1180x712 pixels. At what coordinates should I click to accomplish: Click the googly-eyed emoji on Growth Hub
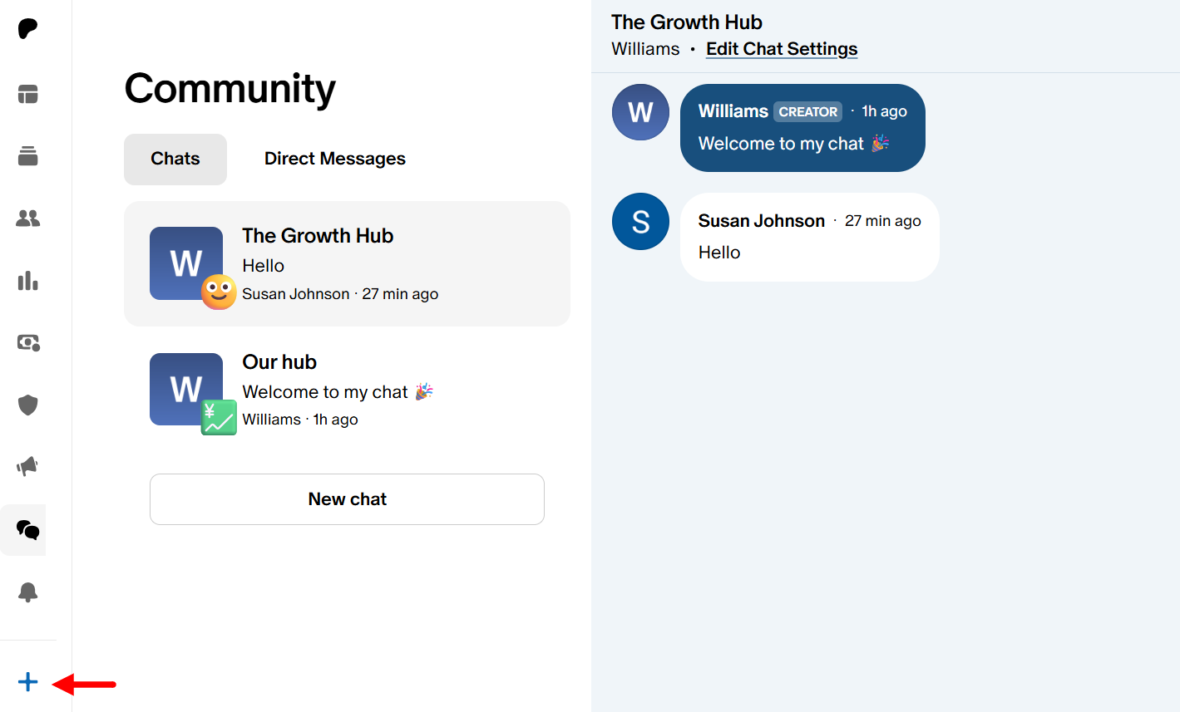pyautogui.click(x=219, y=292)
